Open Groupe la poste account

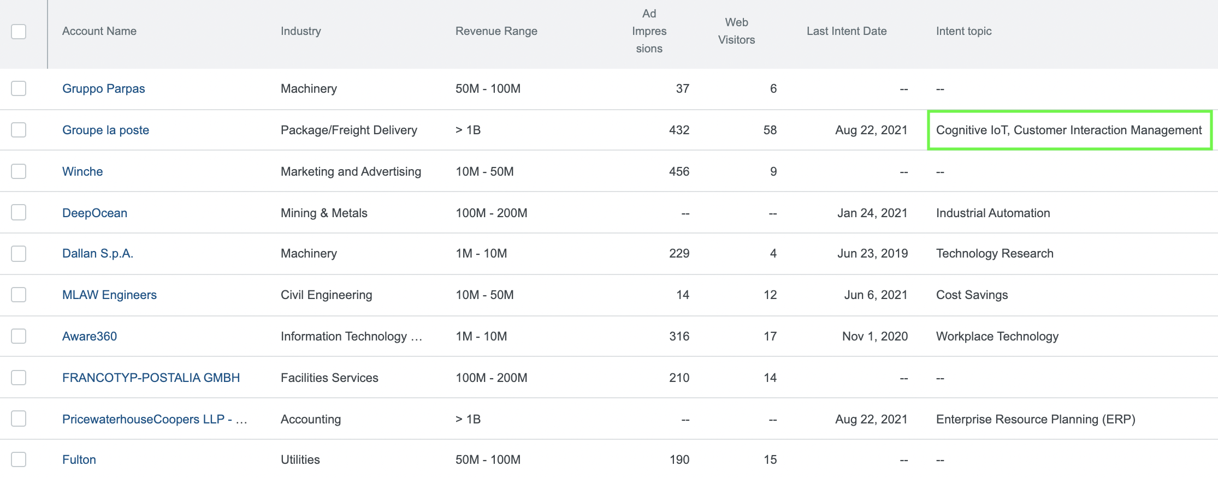pyautogui.click(x=105, y=130)
